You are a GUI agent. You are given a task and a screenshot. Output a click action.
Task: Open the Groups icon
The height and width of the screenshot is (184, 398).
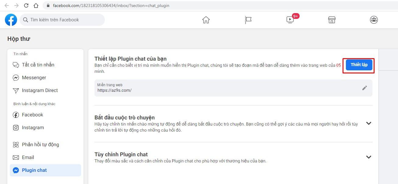(374, 20)
